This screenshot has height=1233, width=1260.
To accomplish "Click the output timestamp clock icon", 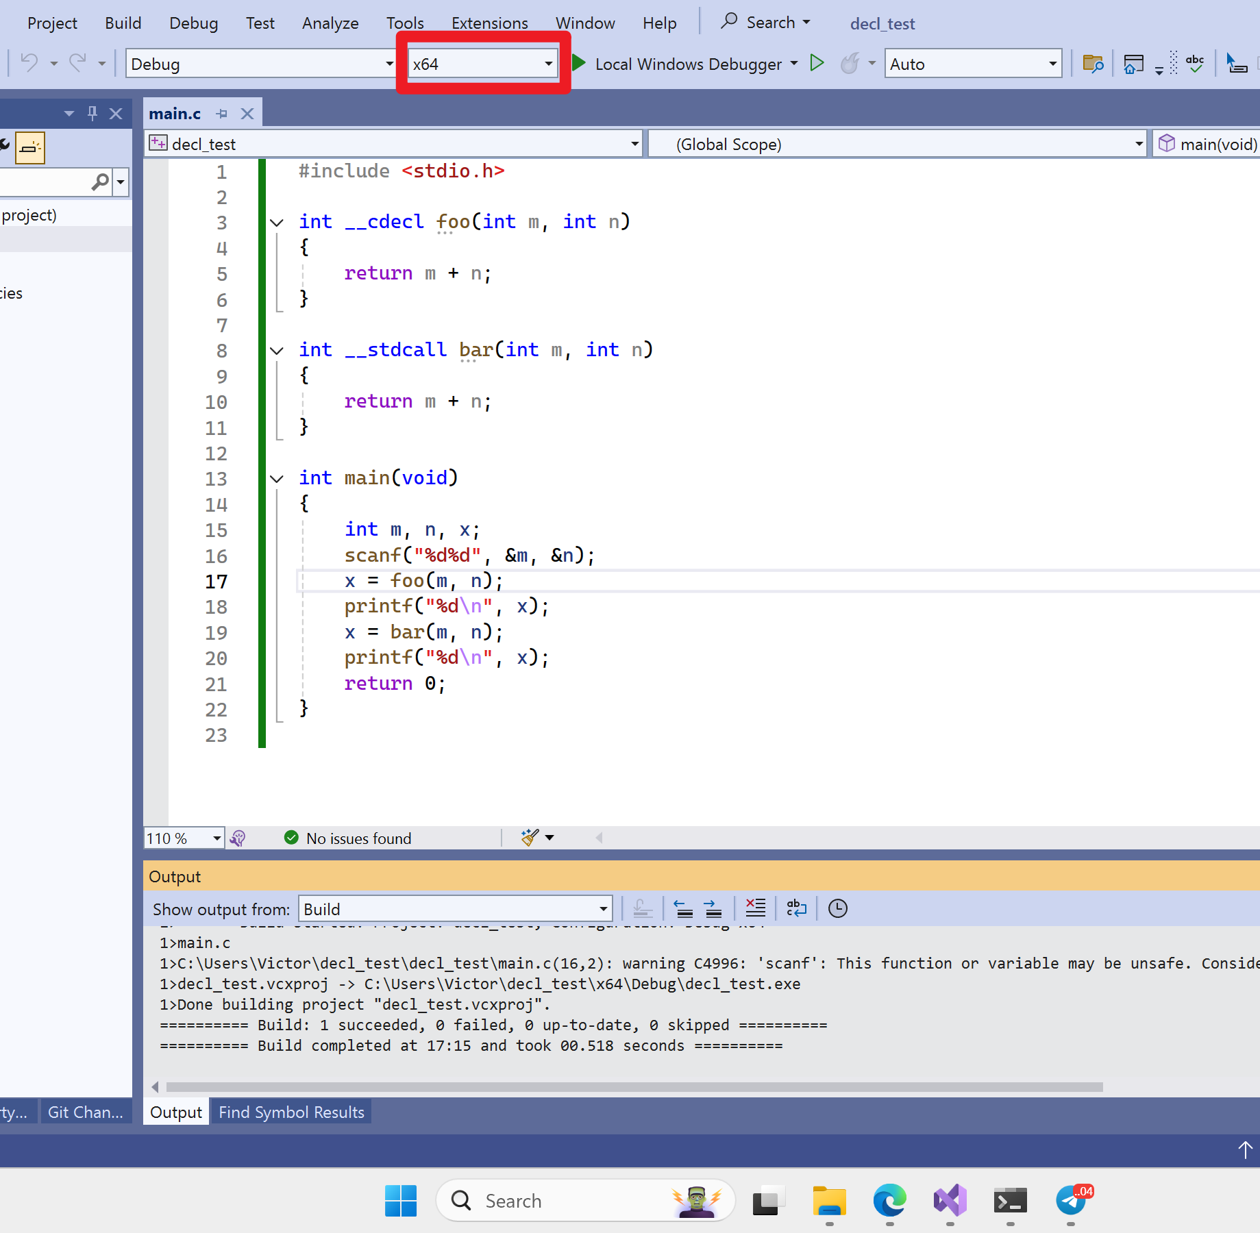I will pyautogui.click(x=837, y=908).
